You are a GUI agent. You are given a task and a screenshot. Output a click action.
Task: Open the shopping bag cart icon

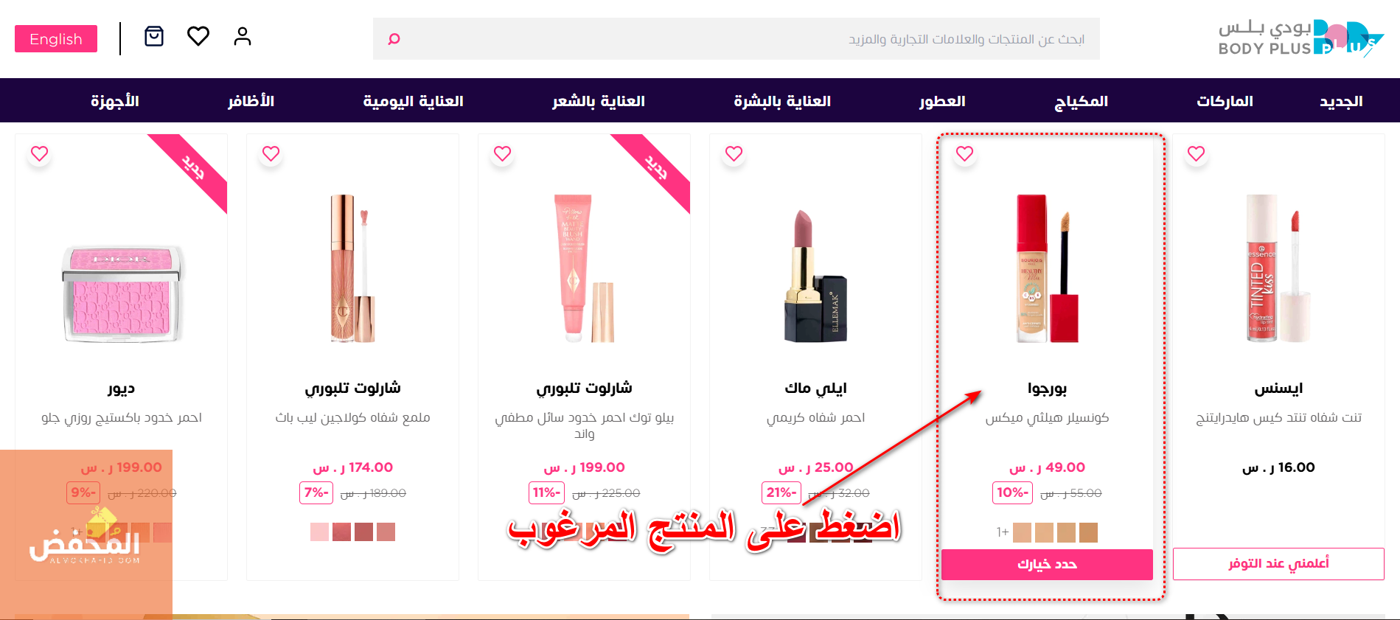point(154,36)
